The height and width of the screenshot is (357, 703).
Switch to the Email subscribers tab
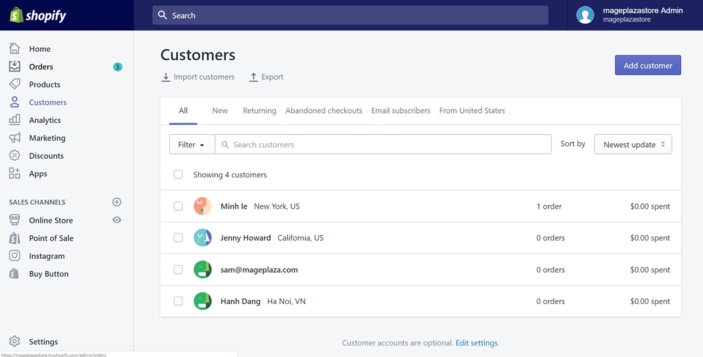(401, 111)
